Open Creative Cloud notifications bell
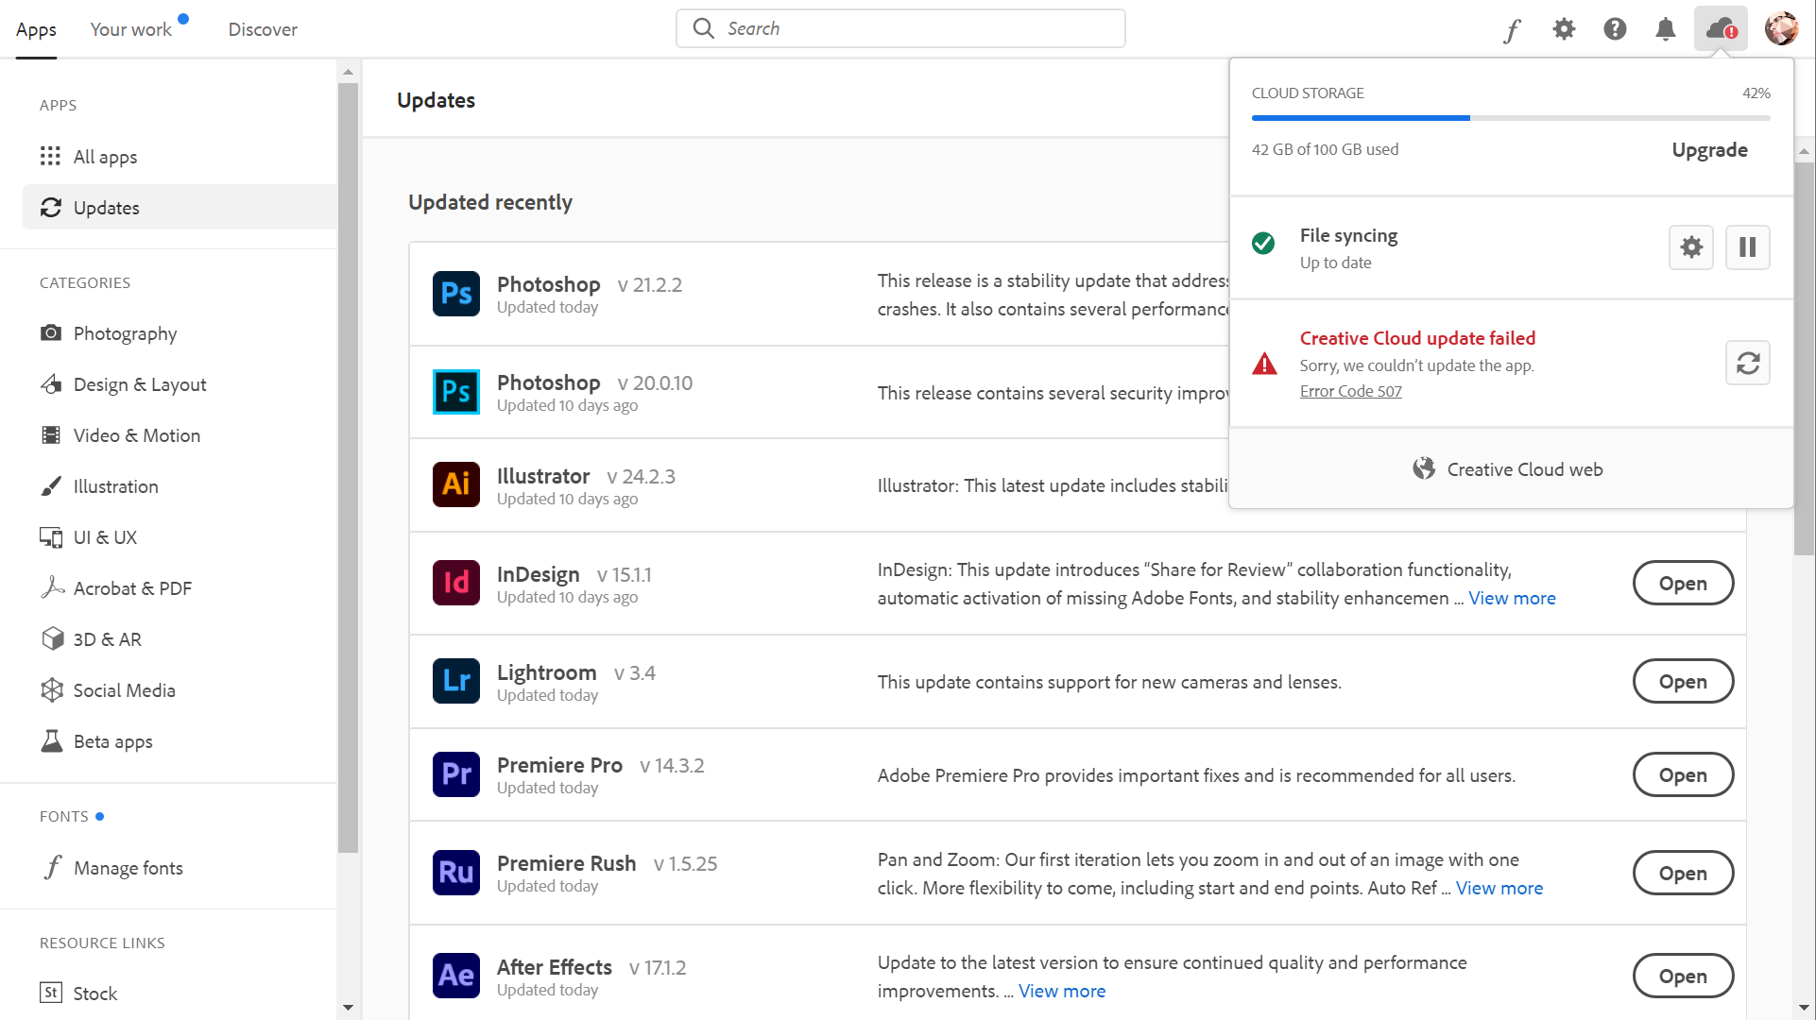The width and height of the screenshot is (1816, 1020). 1666,28
